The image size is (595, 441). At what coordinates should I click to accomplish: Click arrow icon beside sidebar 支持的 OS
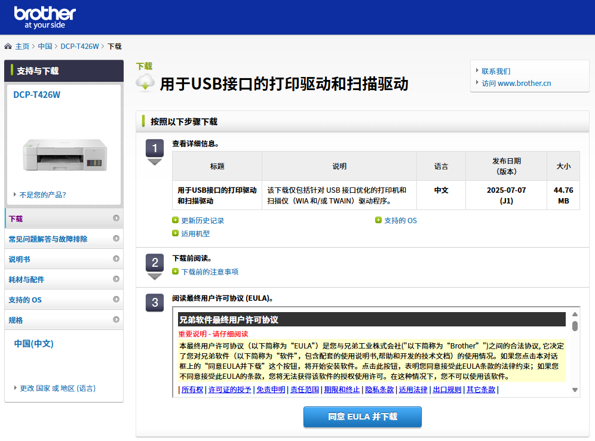[116, 299]
